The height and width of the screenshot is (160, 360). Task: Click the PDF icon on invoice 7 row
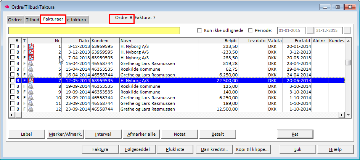31,81
